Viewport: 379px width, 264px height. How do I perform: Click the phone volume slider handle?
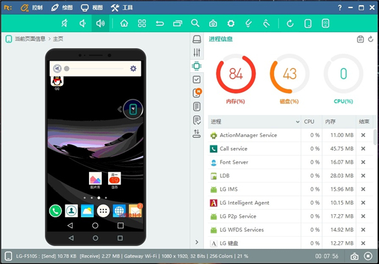67,69
